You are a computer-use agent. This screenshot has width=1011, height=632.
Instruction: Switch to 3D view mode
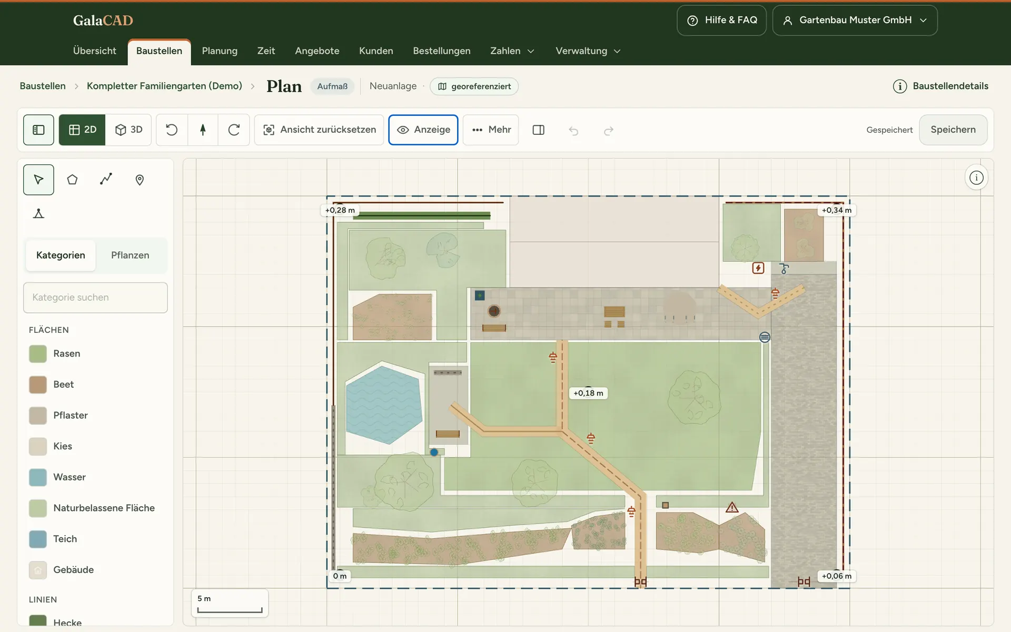129,130
